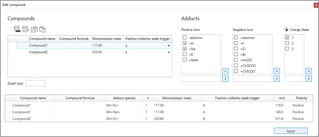Add new charge state with plus button
Viewport: 319px width, 137px height.
(x=309, y=79)
